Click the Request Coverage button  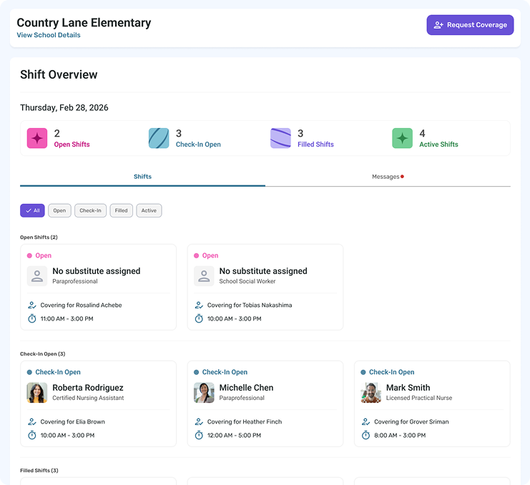tap(470, 25)
